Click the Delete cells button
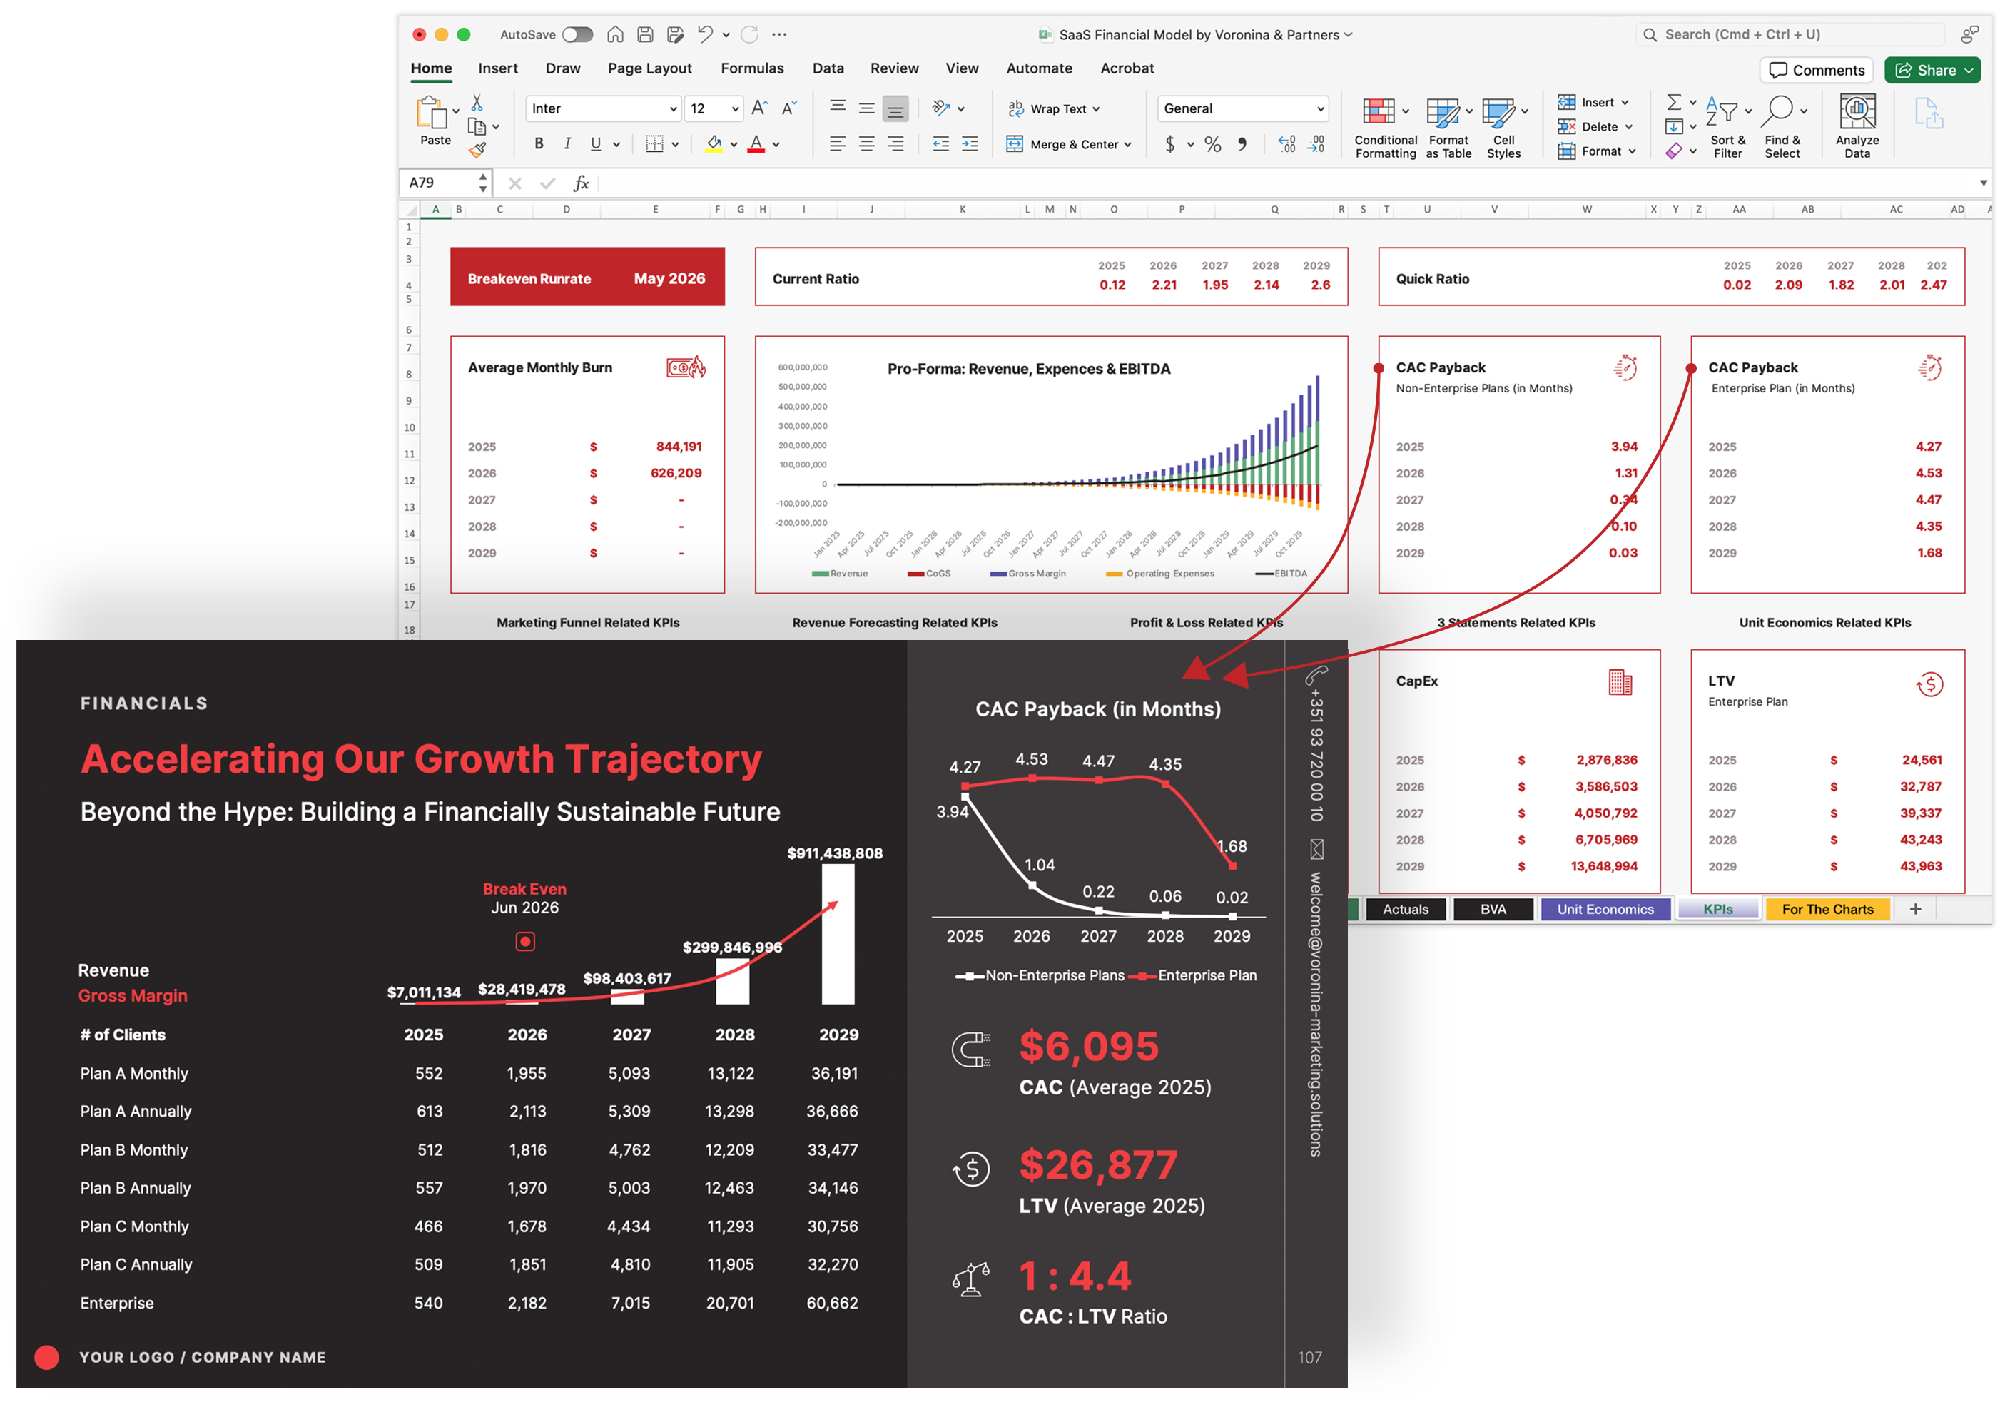Screen dimensions: 2010x1402 coord(1595,127)
